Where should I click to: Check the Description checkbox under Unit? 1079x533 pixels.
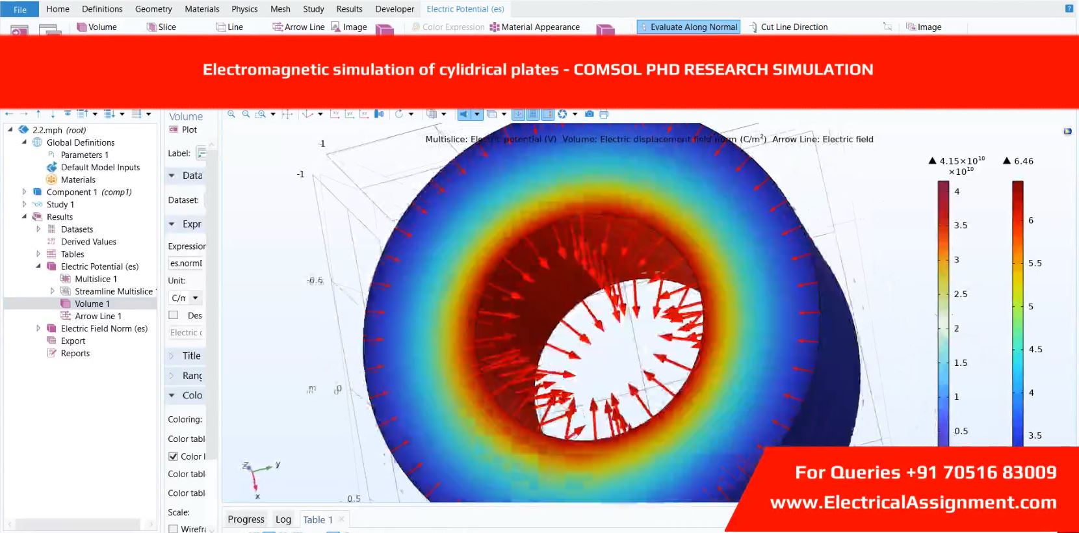174,315
